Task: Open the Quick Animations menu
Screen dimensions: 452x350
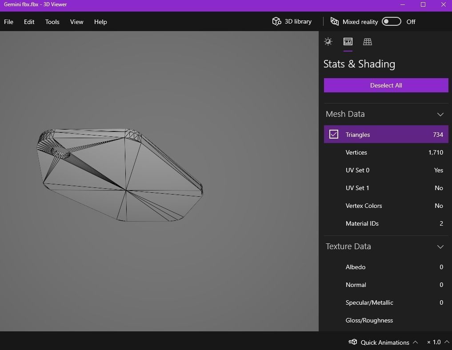Action: (383, 342)
